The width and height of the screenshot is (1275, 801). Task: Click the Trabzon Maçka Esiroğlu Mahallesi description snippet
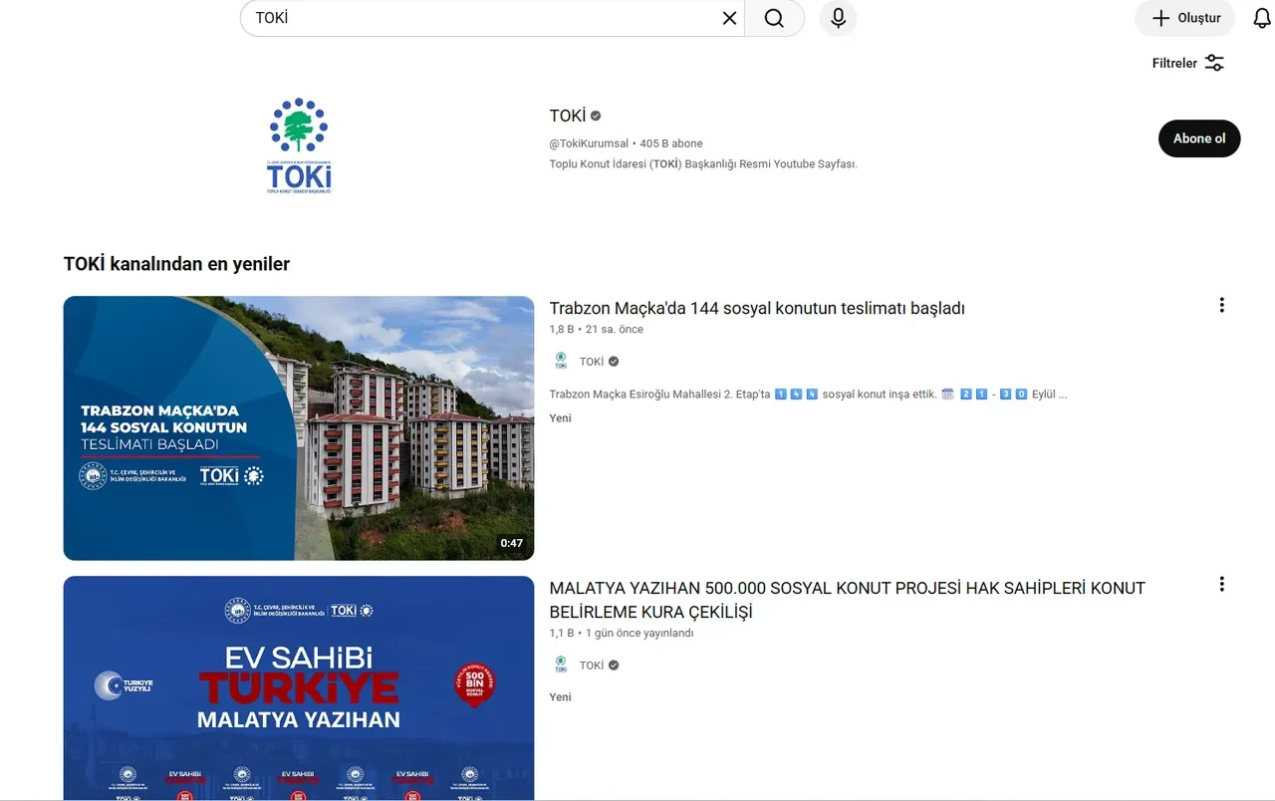(x=808, y=395)
